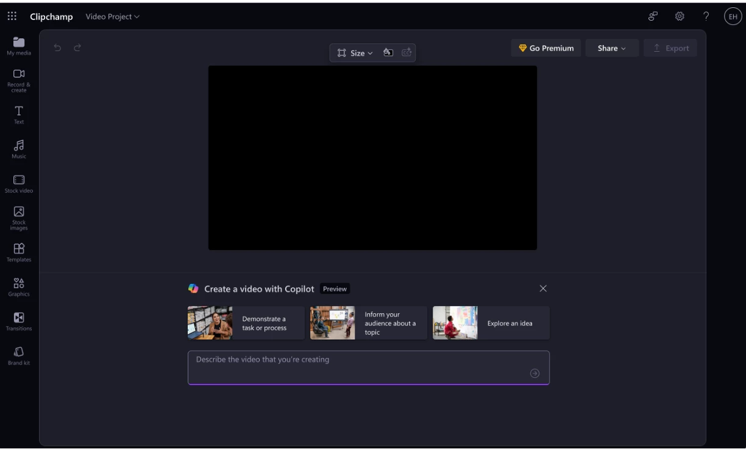Screen dimensions: 746x449
Task: Click the Preview badge next to Copilot
Action: [335, 289]
